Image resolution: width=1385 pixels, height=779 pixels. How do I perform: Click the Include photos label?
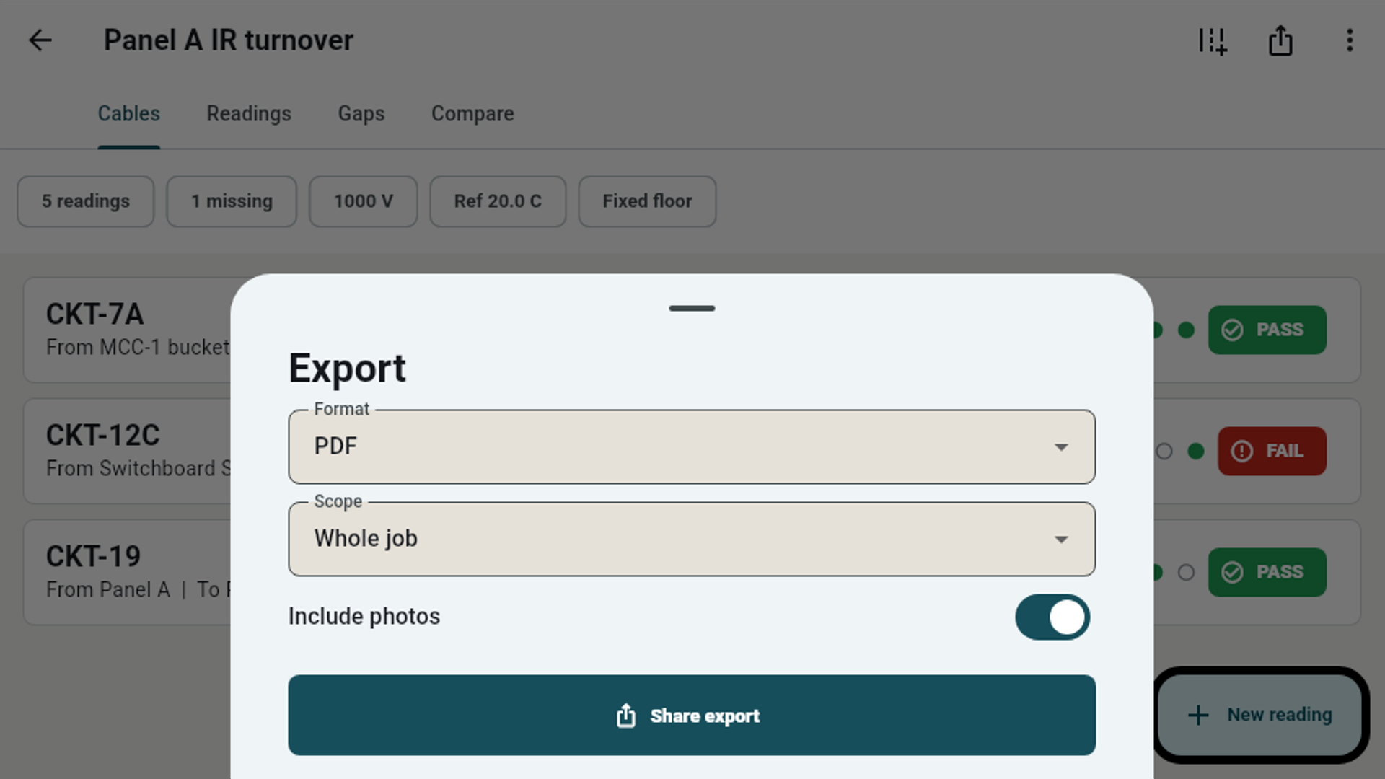click(364, 617)
